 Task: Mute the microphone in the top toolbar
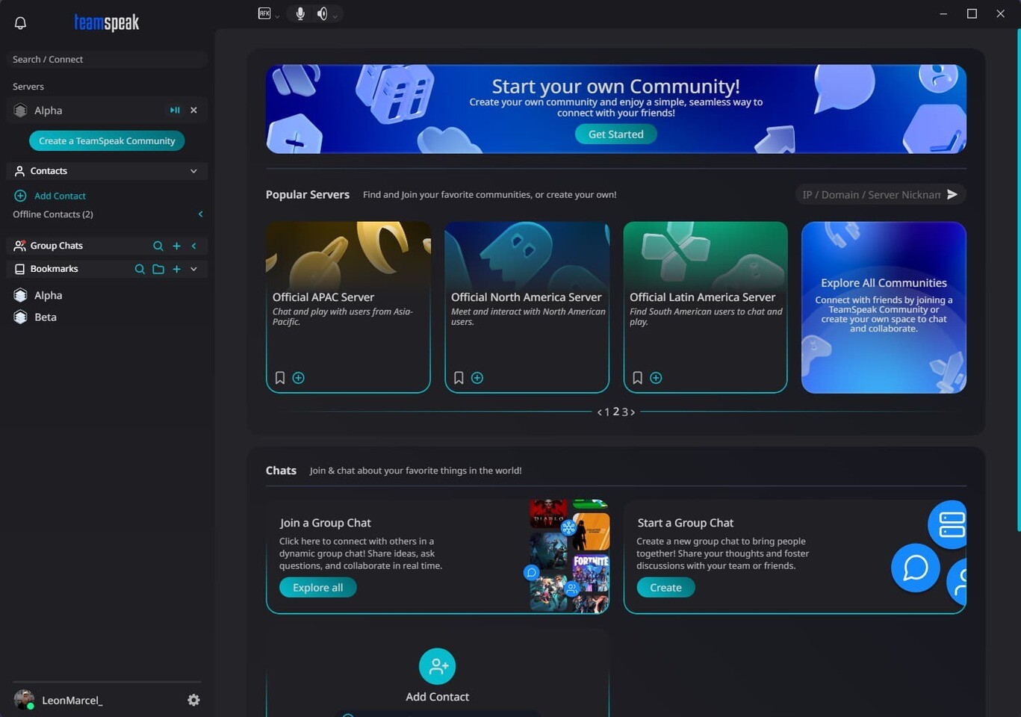pos(300,13)
